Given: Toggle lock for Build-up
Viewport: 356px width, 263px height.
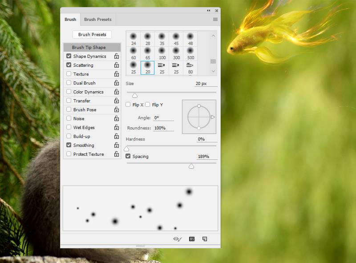Looking at the screenshot, I should click(117, 136).
